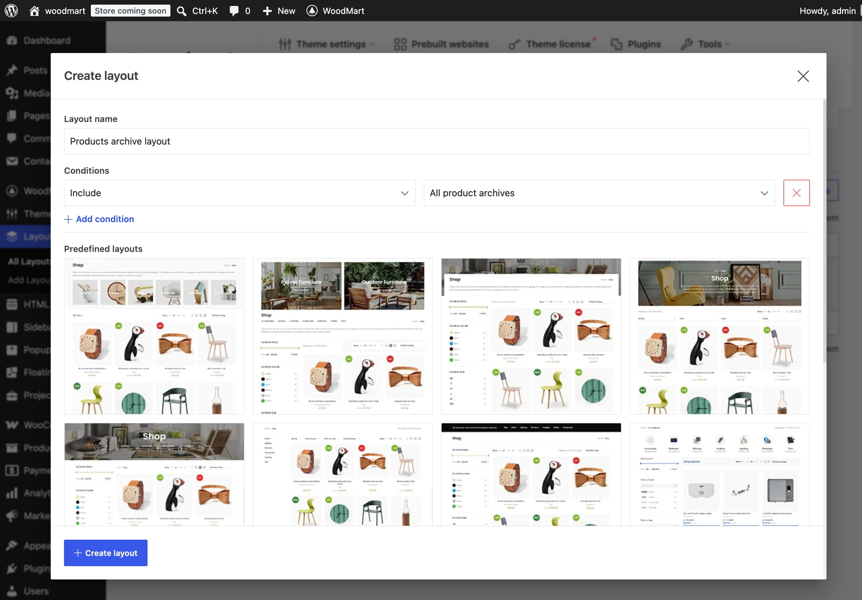Click Add condition link

(x=99, y=219)
